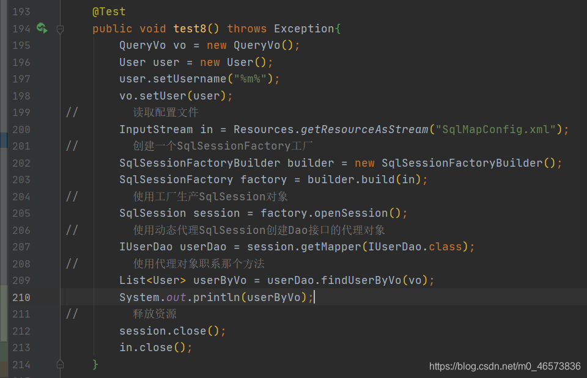This screenshot has height=378, width=587.
Task: Click the println call on line 210
Action: click(216, 297)
